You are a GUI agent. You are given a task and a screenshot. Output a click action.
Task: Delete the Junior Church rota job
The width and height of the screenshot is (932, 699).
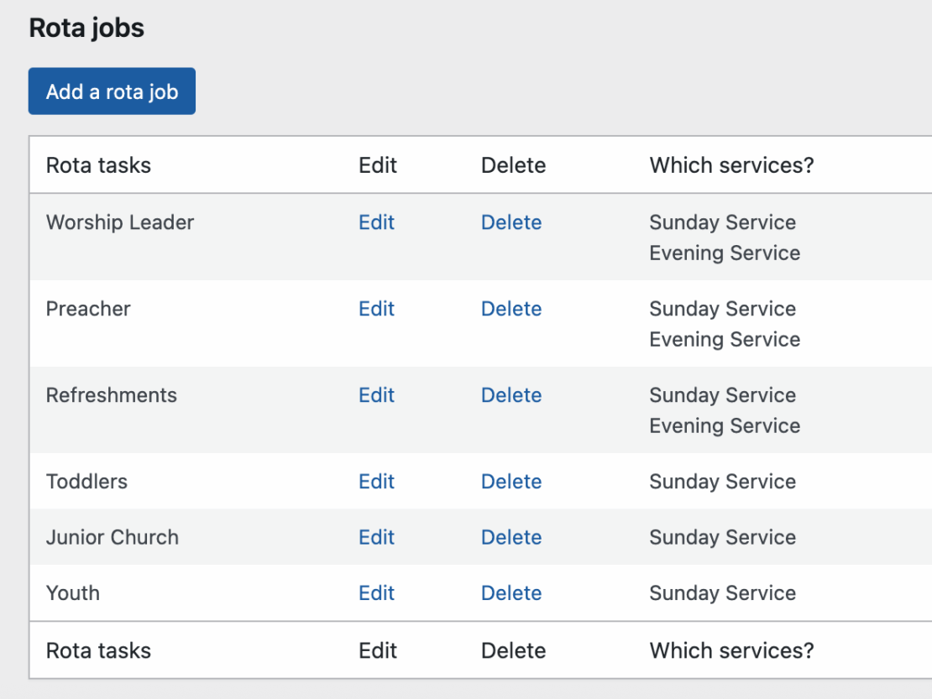pyautogui.click(x=511, y=537)
